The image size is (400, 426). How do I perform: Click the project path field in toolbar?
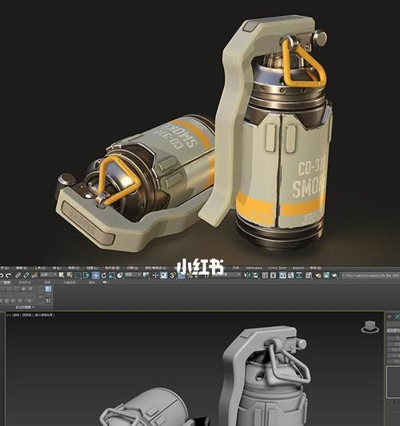tap(370, 275)
